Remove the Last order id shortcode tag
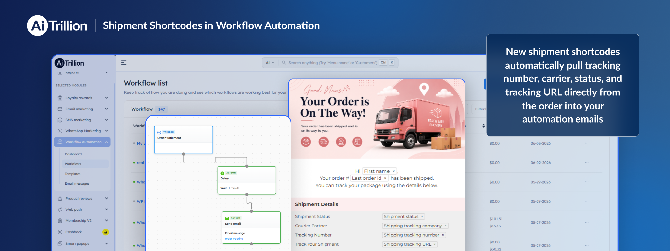 [385, 178]
